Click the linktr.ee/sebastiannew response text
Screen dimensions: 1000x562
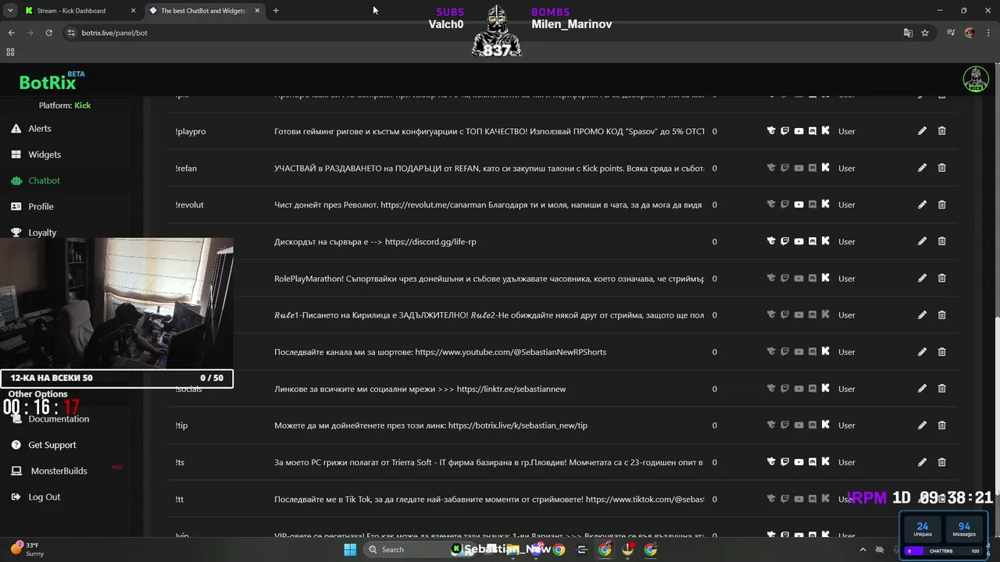(x=420, y=389)
